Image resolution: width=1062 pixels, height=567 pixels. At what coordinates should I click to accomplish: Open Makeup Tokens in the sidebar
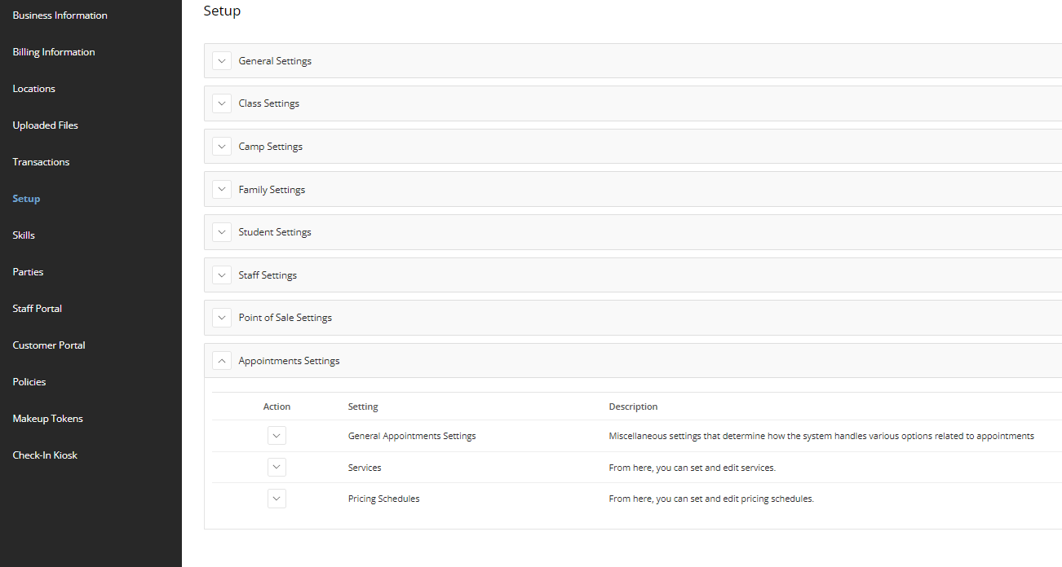[48, 419]
